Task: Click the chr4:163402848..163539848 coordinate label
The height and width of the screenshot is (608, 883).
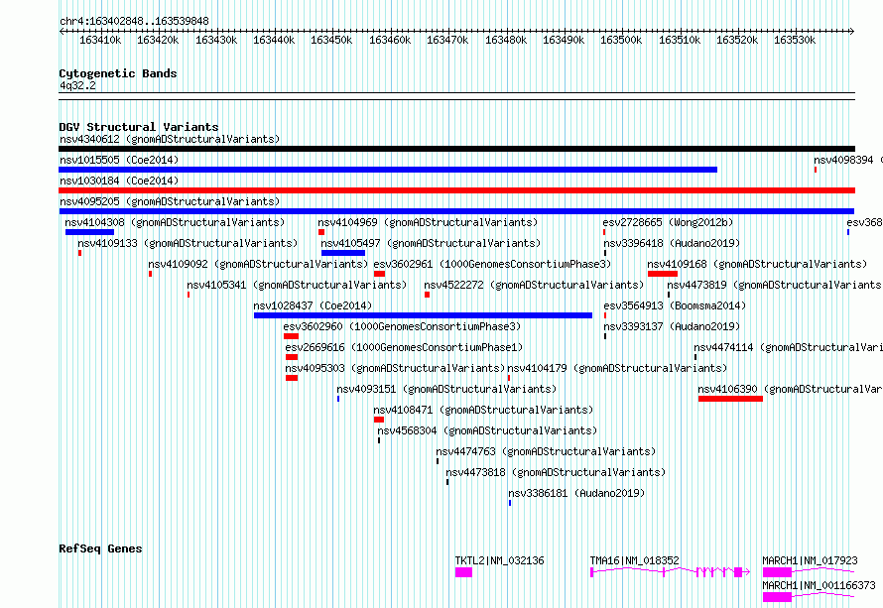Action: (134, 21)
